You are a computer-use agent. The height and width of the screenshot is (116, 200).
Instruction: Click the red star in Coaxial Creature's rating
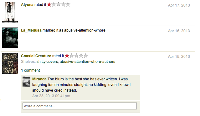click(67, 56)
